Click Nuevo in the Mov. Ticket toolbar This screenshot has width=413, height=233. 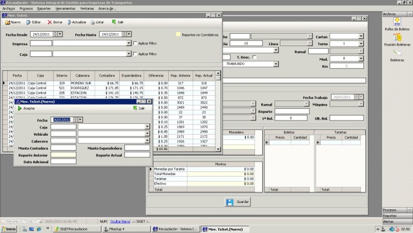13,22
